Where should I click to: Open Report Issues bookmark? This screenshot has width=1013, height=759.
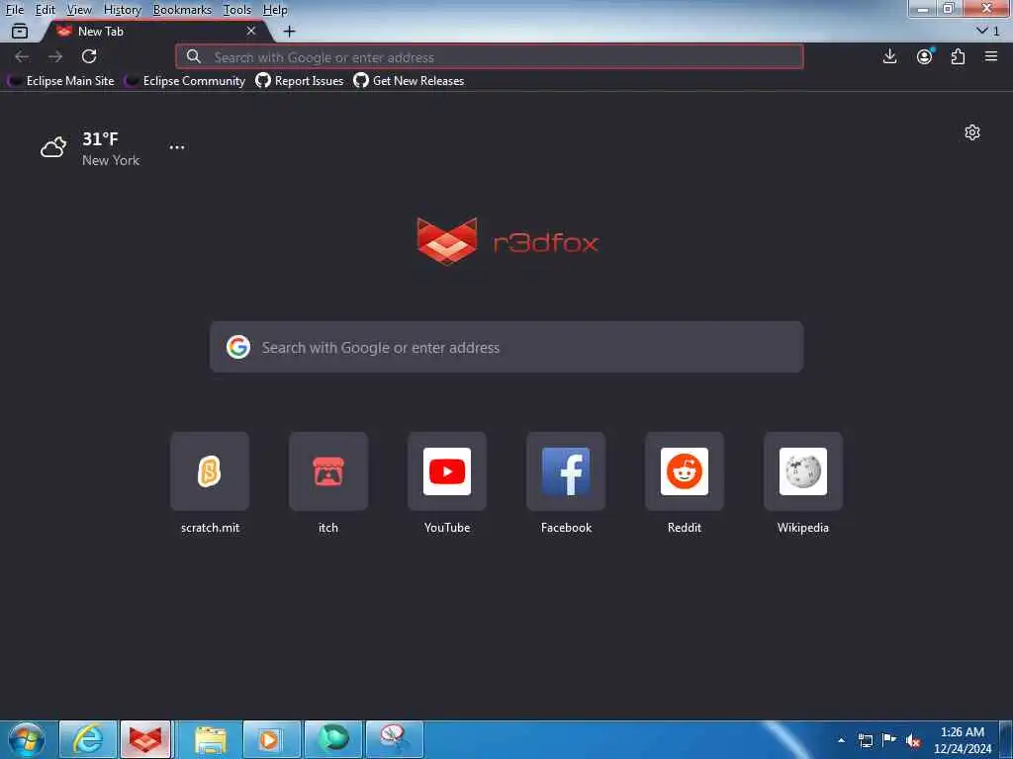click(x=299, y=81)
